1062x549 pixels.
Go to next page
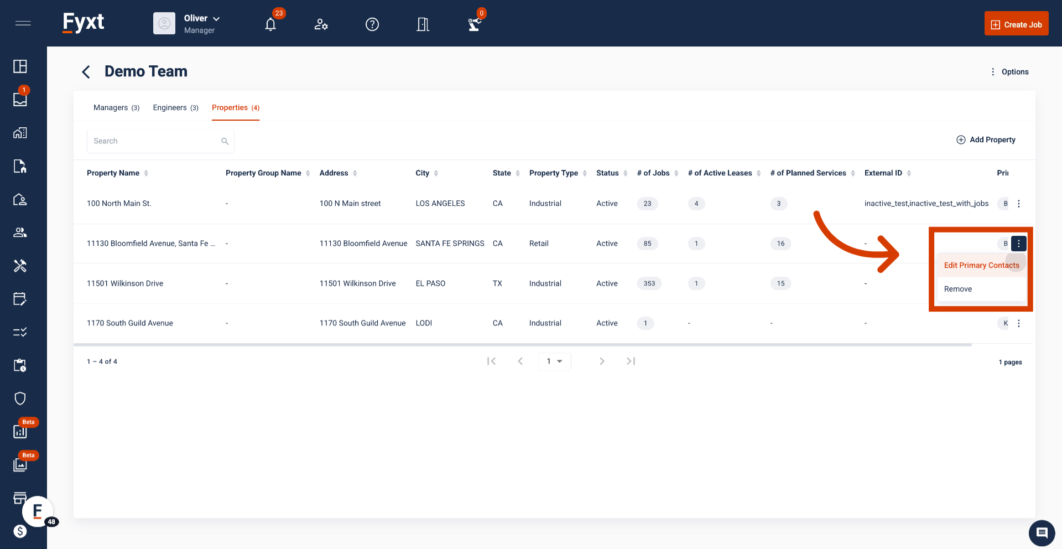coord(602,361)
